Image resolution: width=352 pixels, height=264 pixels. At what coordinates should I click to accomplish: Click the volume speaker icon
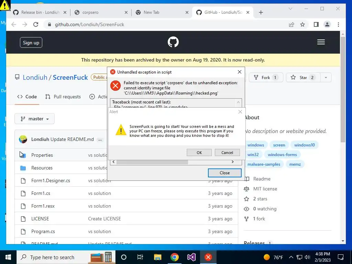pyautogui.click(x=307, y=257)
